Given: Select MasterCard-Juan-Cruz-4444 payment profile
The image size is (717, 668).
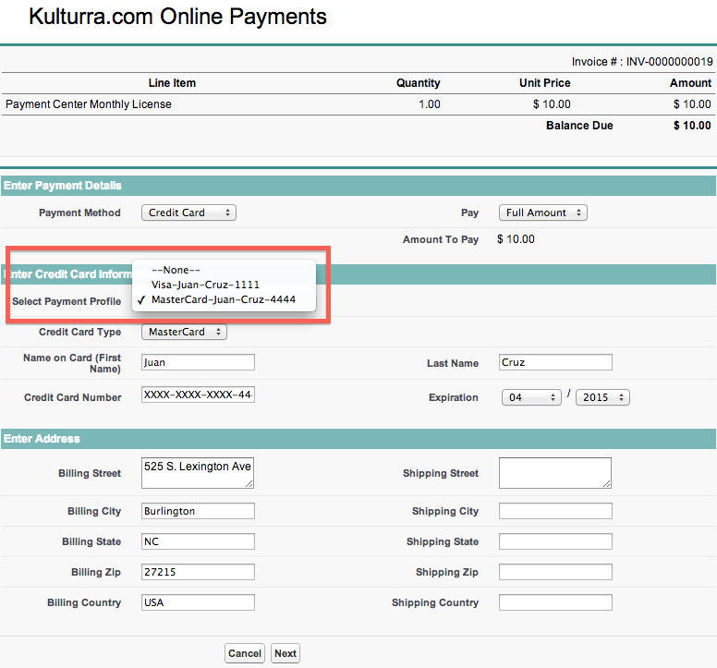Looking at the screenshot, I should tap(224, 299).
